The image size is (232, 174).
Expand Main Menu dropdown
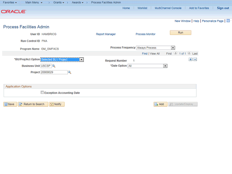(x=34, y=3)
